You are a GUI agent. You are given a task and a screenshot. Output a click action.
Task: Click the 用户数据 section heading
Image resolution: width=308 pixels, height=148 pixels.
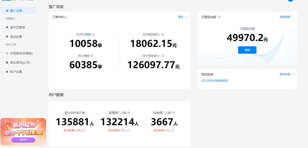(x=56, y=95)
